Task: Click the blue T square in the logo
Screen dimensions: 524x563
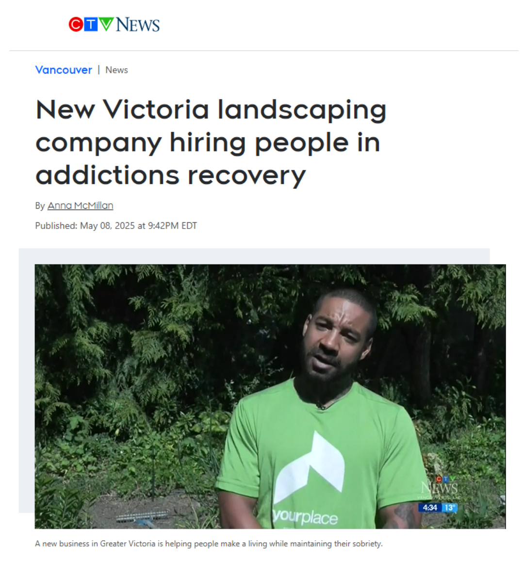Action: [x=91, y=24]
